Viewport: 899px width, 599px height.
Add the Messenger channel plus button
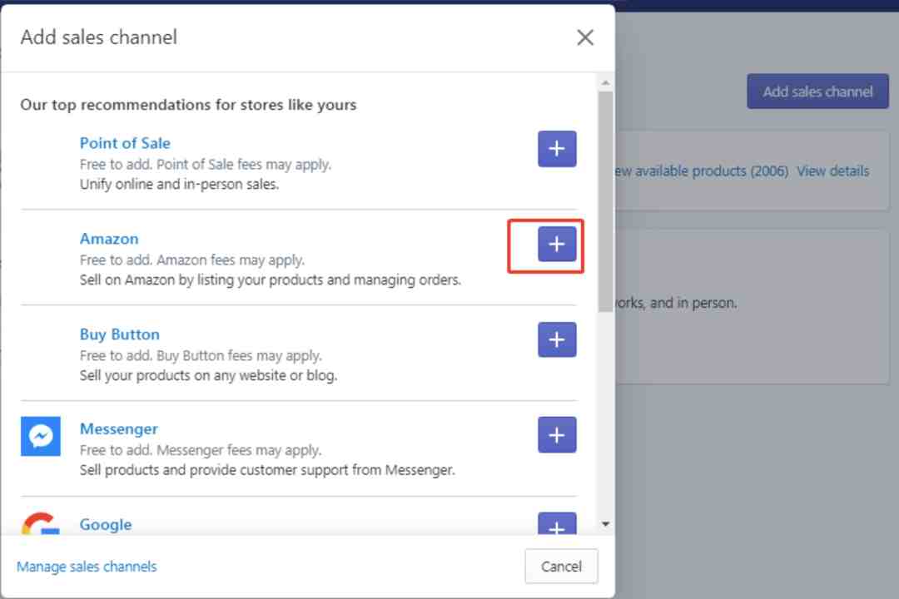(557, 435)
